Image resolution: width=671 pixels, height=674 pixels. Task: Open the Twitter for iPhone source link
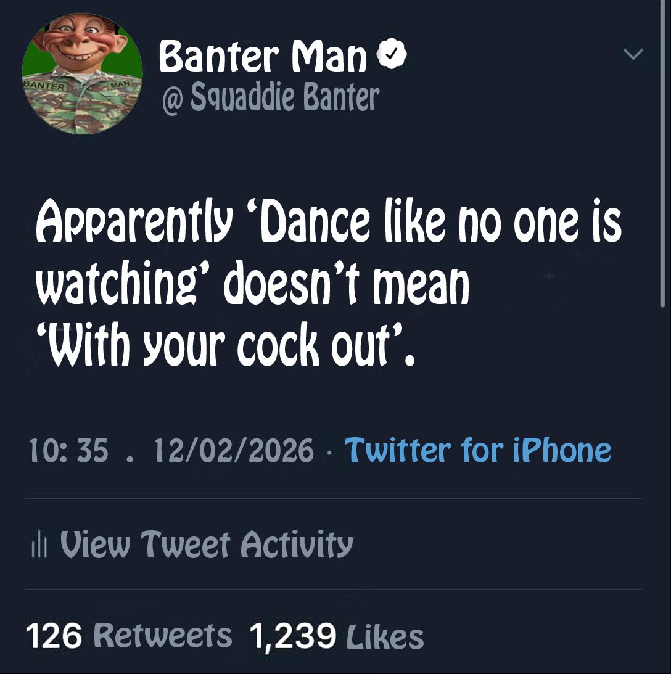point(477,450)
